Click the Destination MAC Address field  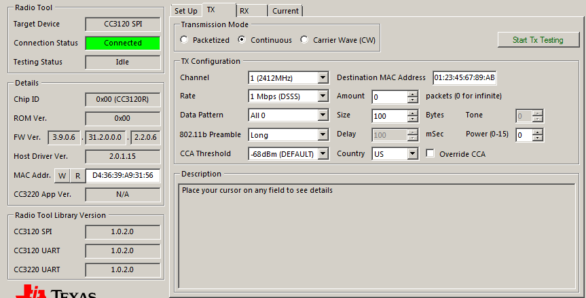(464, 77)
